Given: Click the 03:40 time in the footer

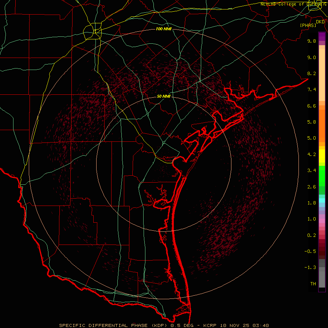Looking at the screenshot, I should click(x=261, y=325).
